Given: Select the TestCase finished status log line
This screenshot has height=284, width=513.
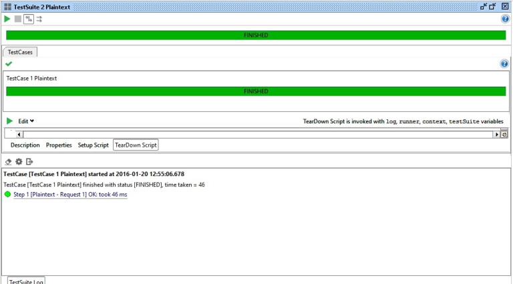Looking at the screenshot, I should pos(104,185).
